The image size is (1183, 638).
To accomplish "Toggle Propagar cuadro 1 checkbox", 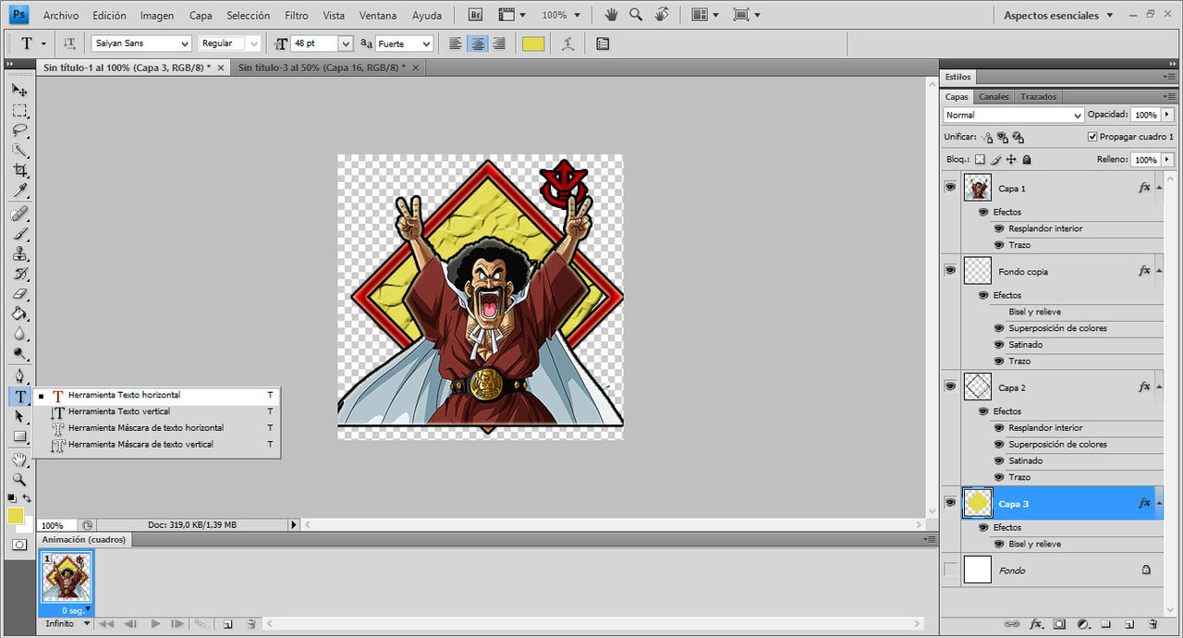I will coord(1092,137).
